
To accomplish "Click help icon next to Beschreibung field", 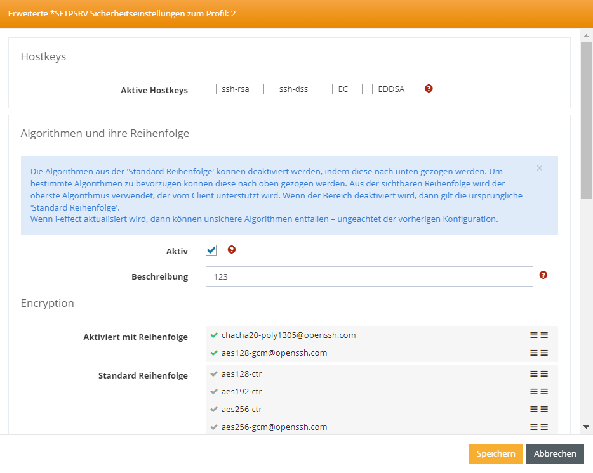I will coord(543,275).
